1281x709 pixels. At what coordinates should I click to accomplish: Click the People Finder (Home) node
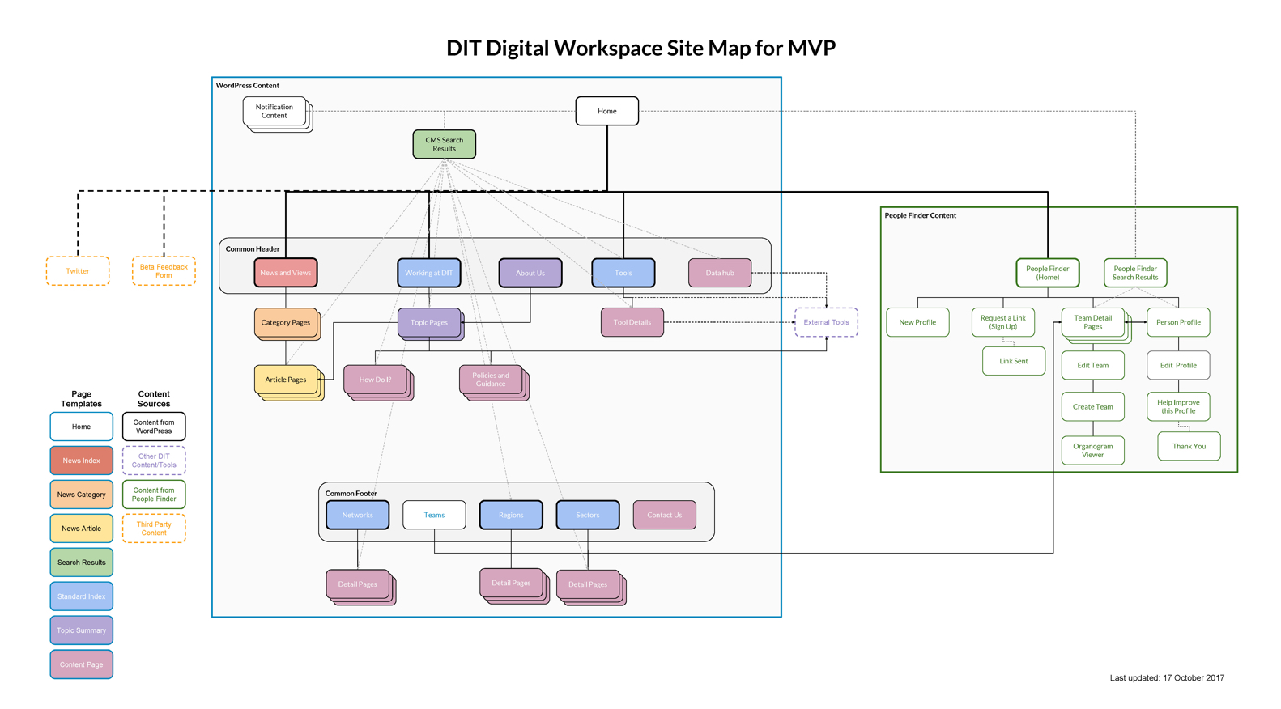1047,273
